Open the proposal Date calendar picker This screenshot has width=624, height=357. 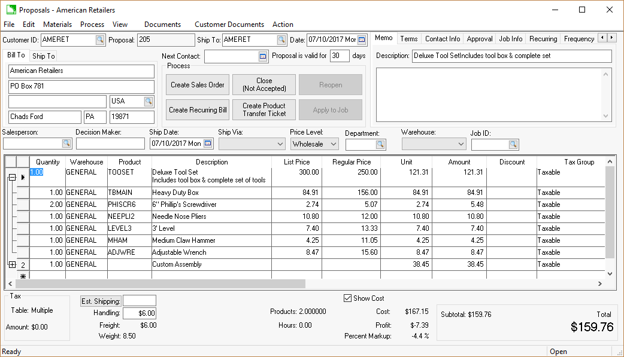click(x=362, y=40)
